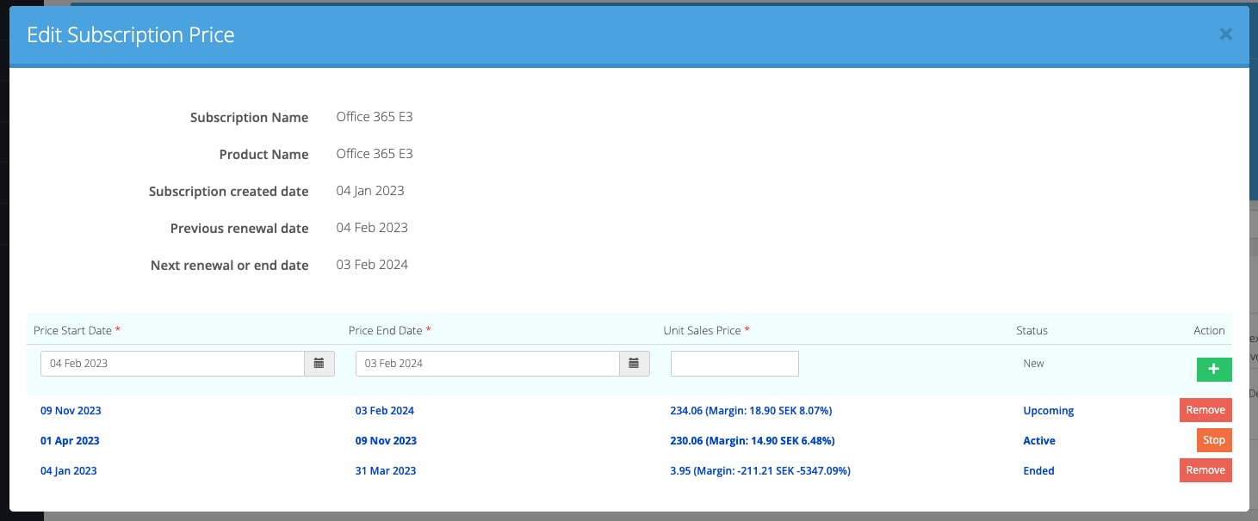1258x521 pixels.
Task: Click the 31 Mar 2023 end date
Action: (386, 471)
